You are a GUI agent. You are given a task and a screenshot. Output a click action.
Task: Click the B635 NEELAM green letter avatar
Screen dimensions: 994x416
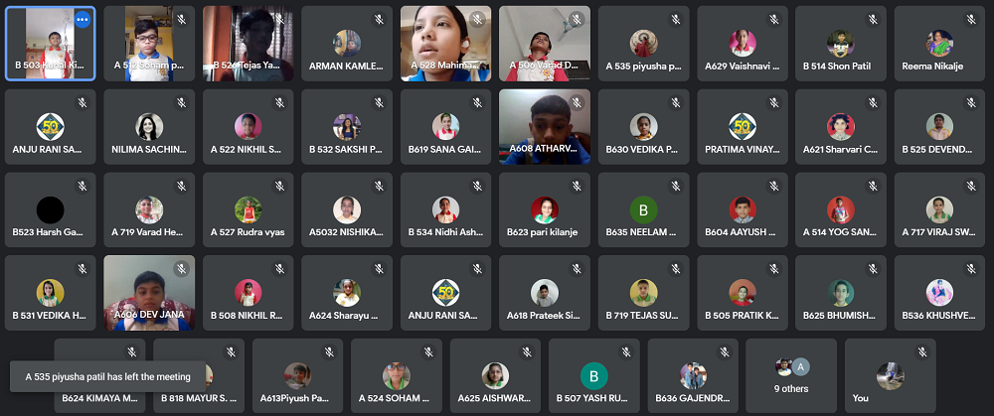point(643,210)
